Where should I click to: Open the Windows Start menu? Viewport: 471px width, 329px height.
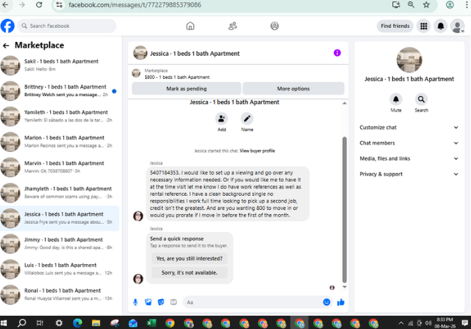(x=4, y=323)
